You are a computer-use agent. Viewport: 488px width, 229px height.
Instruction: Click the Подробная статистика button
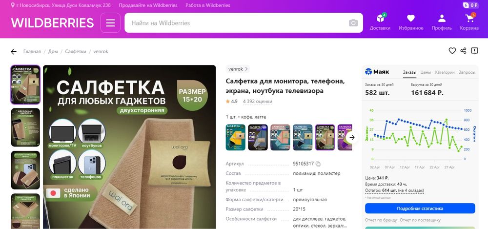(x=420, y=208)
